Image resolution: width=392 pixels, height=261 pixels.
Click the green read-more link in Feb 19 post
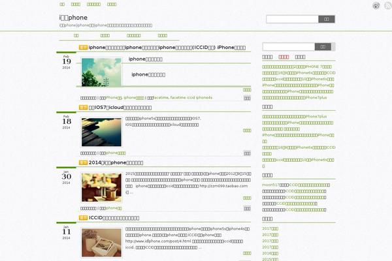pos(247,90)
